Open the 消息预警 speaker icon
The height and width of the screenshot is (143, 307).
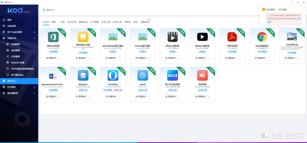202,75
